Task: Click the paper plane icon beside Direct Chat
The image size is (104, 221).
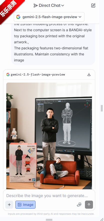Action: [36, 6]
